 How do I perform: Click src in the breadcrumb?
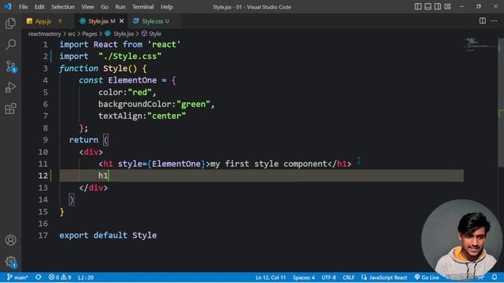click(72, 34)
